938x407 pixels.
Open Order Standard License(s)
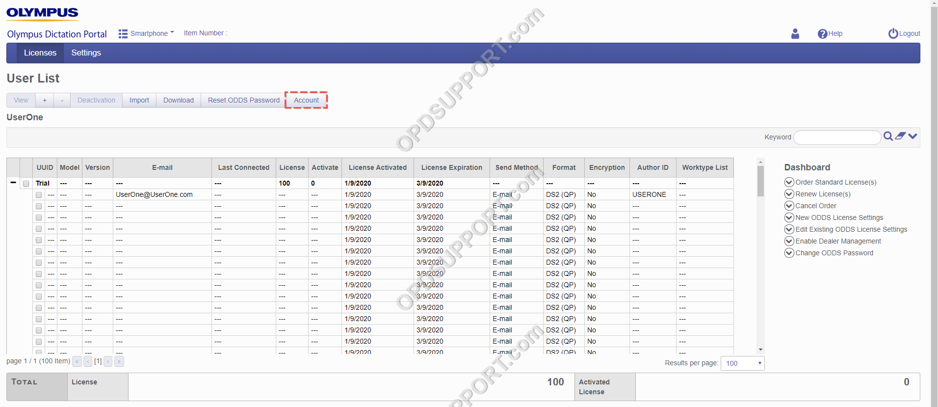pyautogui.click(x=831, y=182)
